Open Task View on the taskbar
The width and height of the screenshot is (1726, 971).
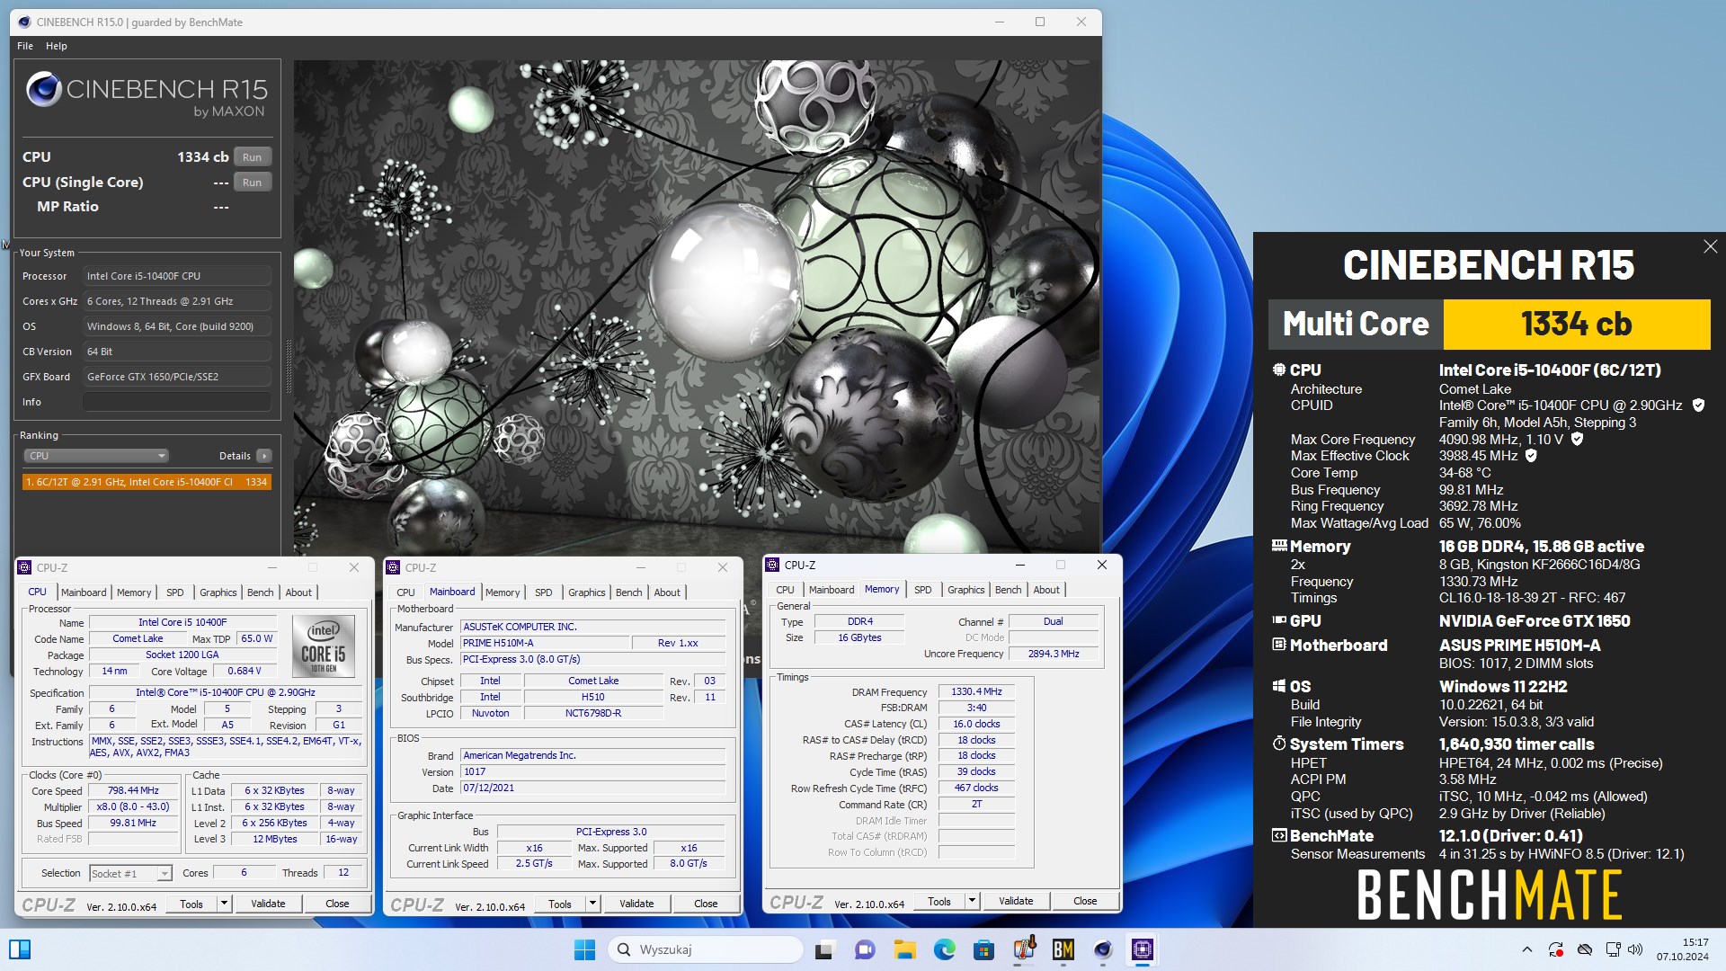pos(824,949)
